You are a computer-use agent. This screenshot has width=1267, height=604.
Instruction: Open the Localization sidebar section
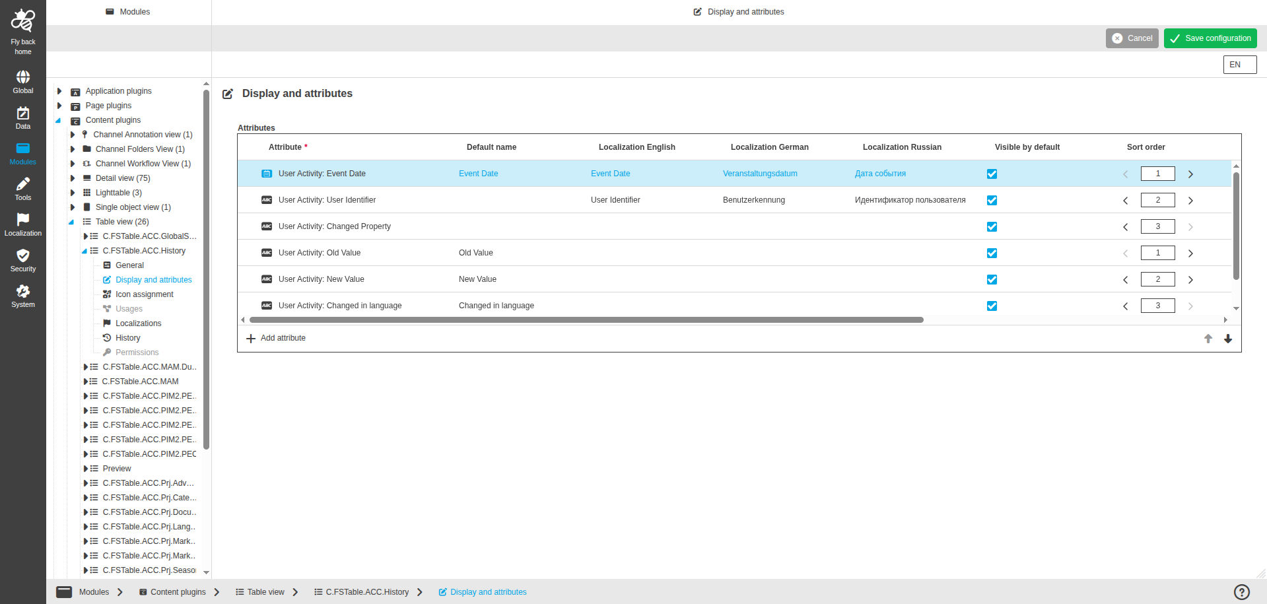[22, 223]
